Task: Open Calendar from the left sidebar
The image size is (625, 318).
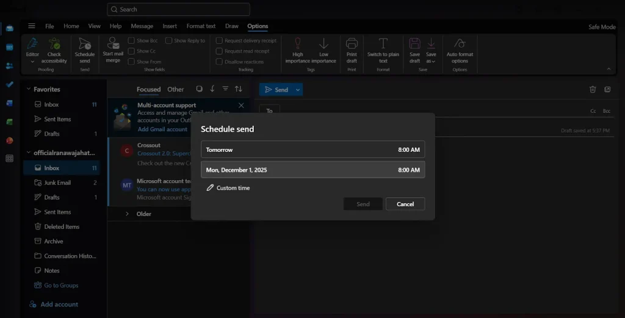Action: pyautogui.click(x=9, y=47)
